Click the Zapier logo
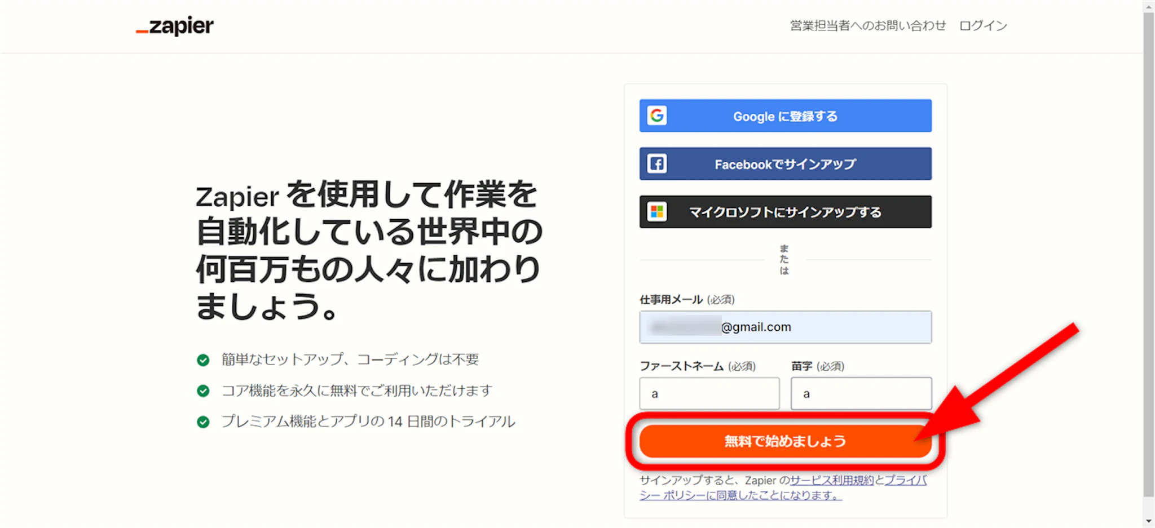Image resolution: width=1155 pixels, height=528 pixels. pyautogui.click(x=175, y=26)
